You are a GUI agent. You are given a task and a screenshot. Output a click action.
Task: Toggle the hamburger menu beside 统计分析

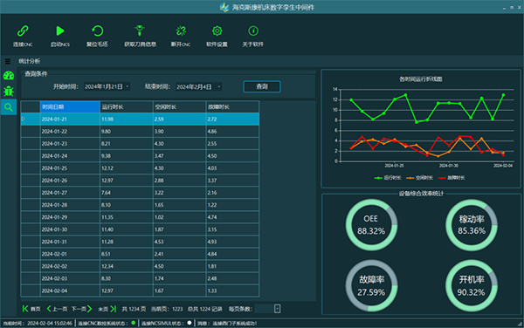click(8, 61)
